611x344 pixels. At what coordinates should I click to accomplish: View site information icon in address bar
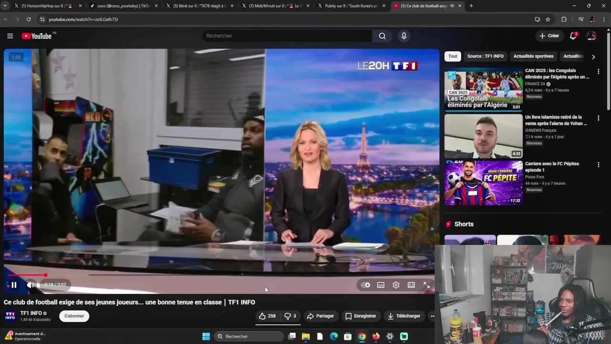tap(42, 19)
